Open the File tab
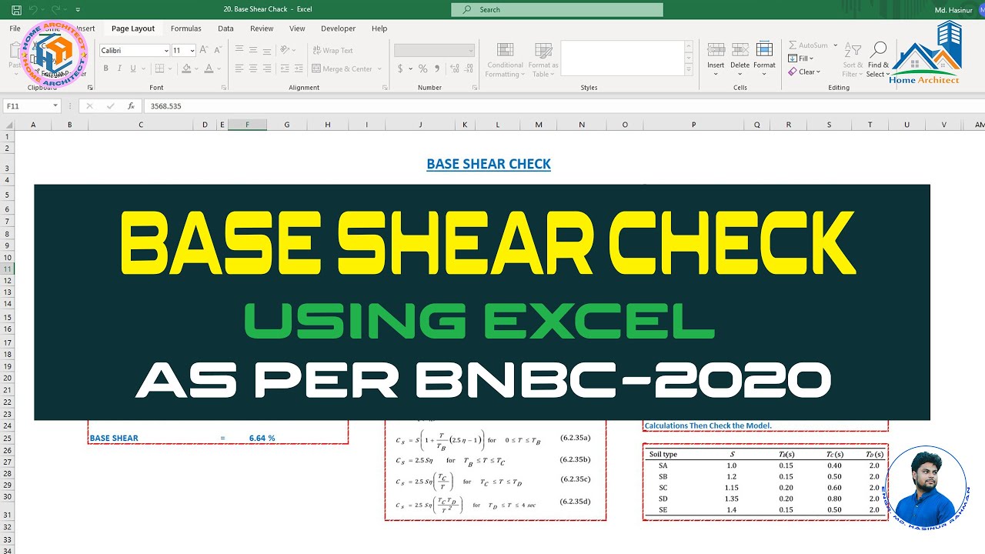The height and width of the screenshot is (554, 985). (15, 28)
